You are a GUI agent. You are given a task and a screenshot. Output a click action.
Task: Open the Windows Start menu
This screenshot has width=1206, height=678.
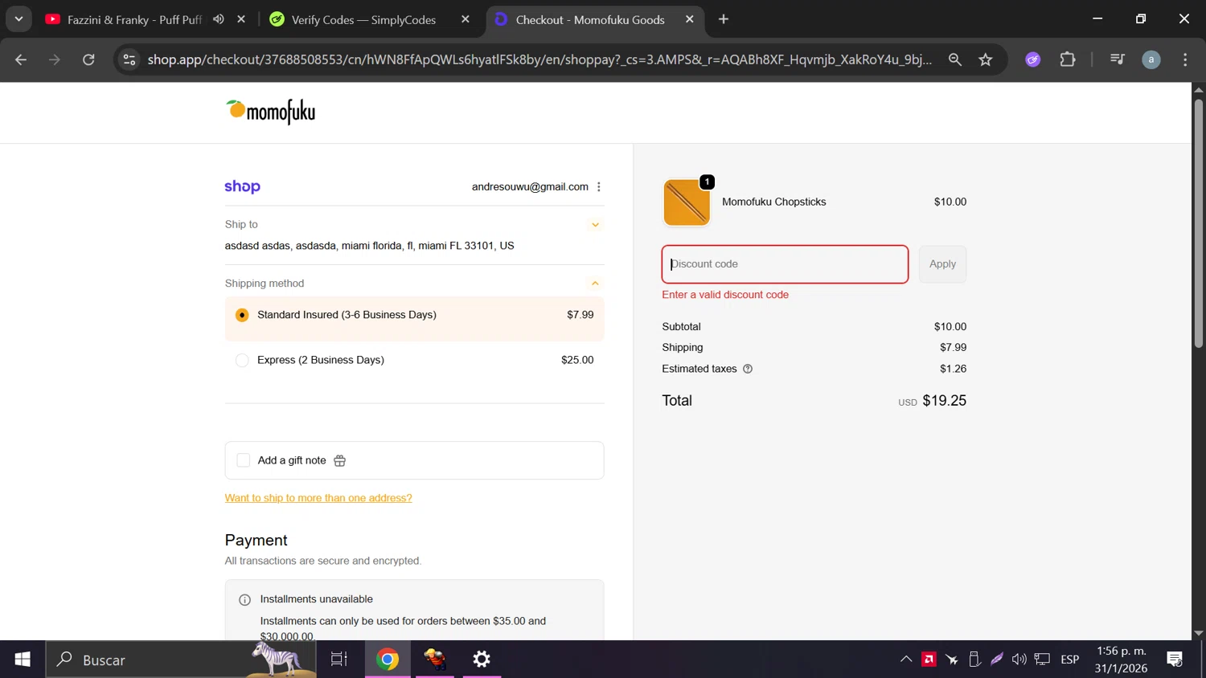[23, 660]
